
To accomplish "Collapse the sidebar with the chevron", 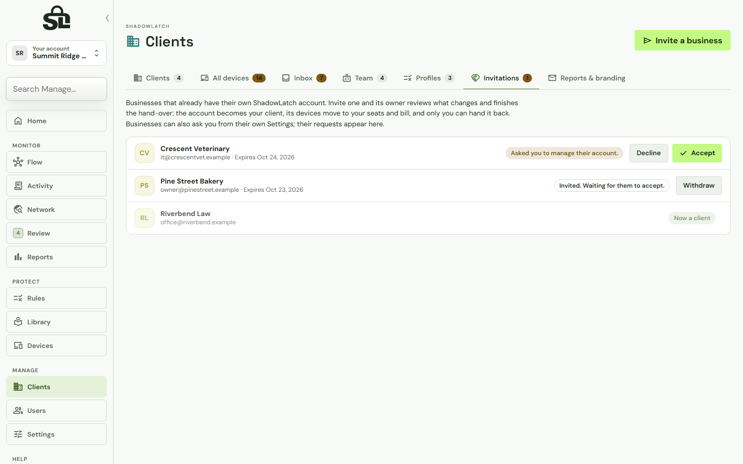I will pos(107,18).
